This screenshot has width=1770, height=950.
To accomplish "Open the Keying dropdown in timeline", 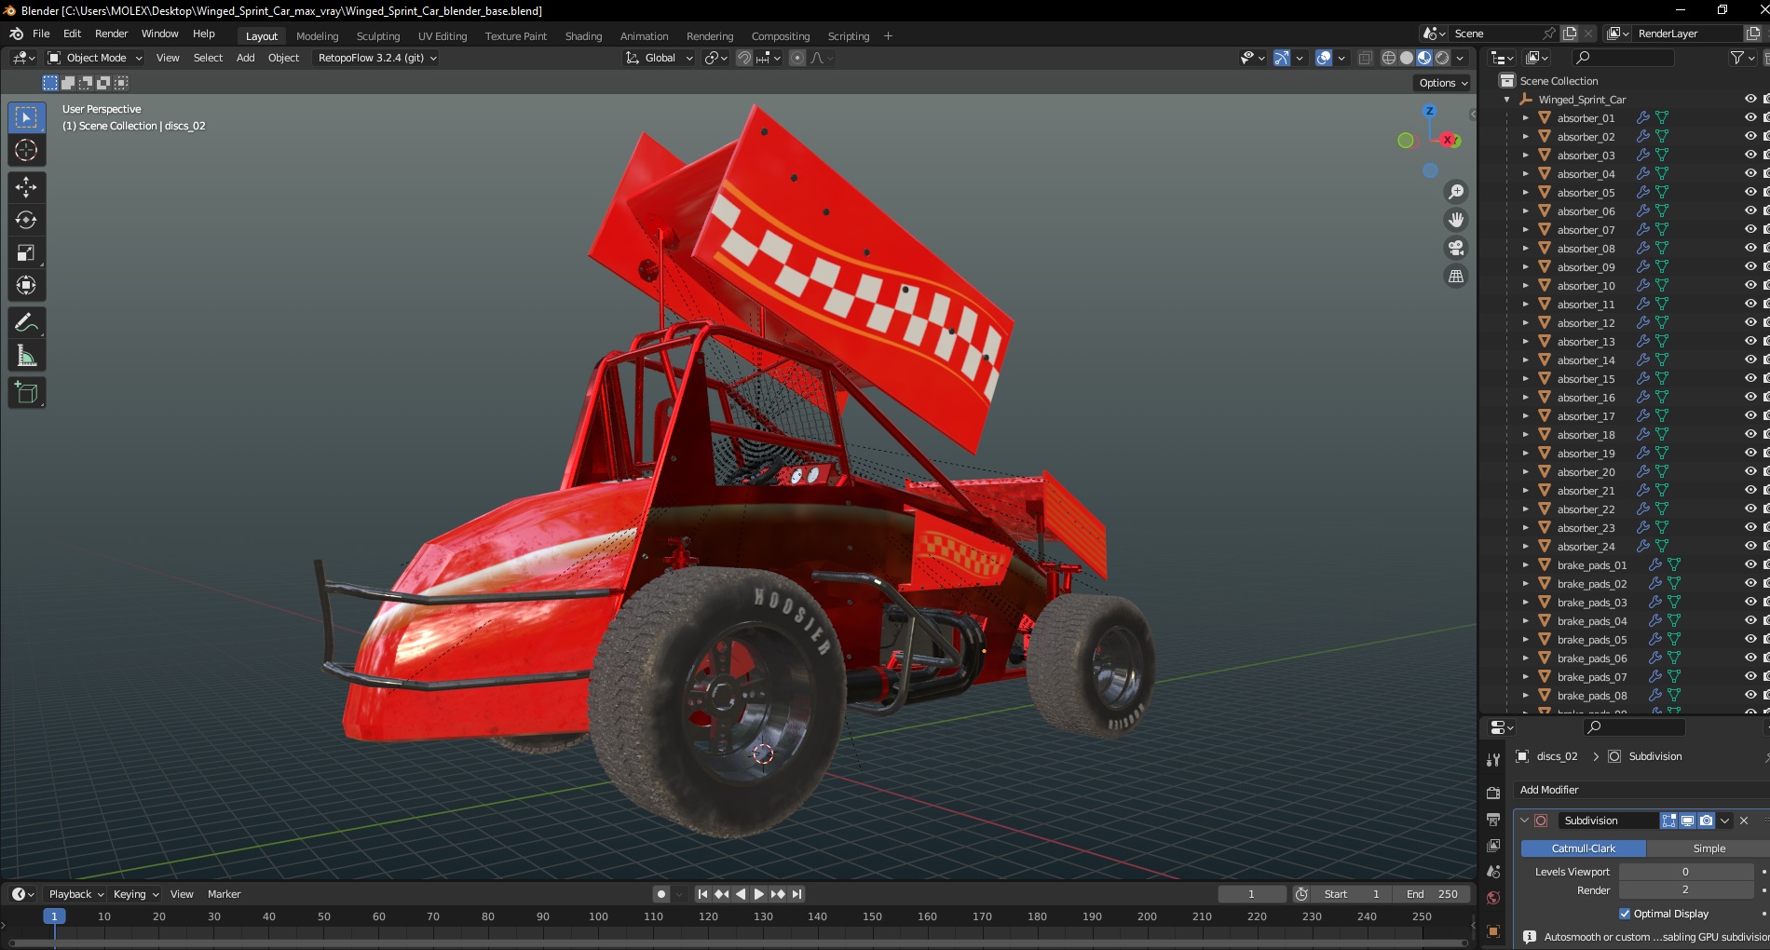I will pos(135,894).
